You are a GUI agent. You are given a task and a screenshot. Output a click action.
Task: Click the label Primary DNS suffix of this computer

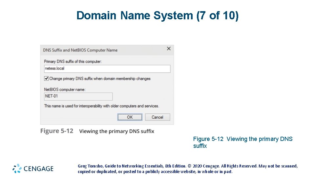(x=73, y=61)
